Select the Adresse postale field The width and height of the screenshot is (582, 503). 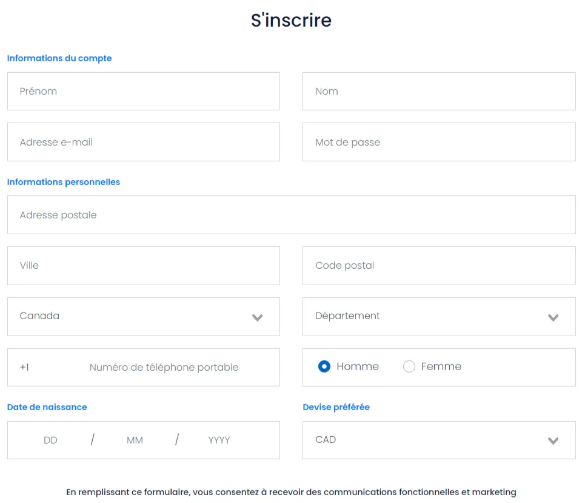point(291,215)
